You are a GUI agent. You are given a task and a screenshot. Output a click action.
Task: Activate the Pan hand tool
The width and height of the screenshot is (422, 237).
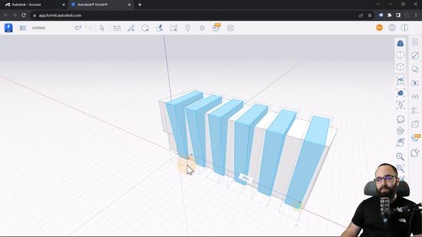[400, 142]
